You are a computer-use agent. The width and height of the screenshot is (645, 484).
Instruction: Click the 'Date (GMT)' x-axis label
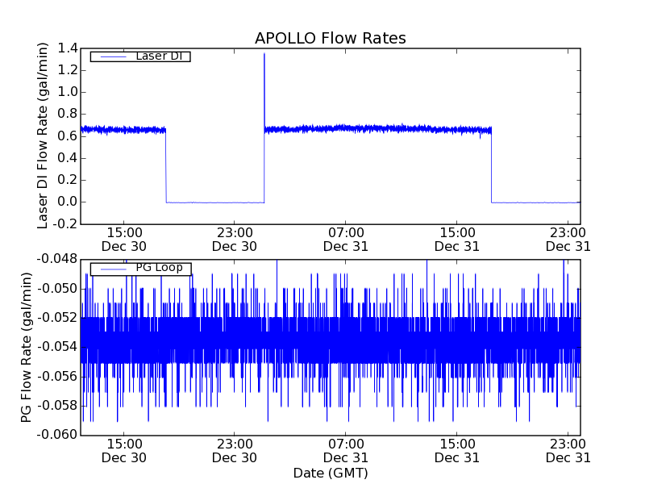[x=331, y=473]
